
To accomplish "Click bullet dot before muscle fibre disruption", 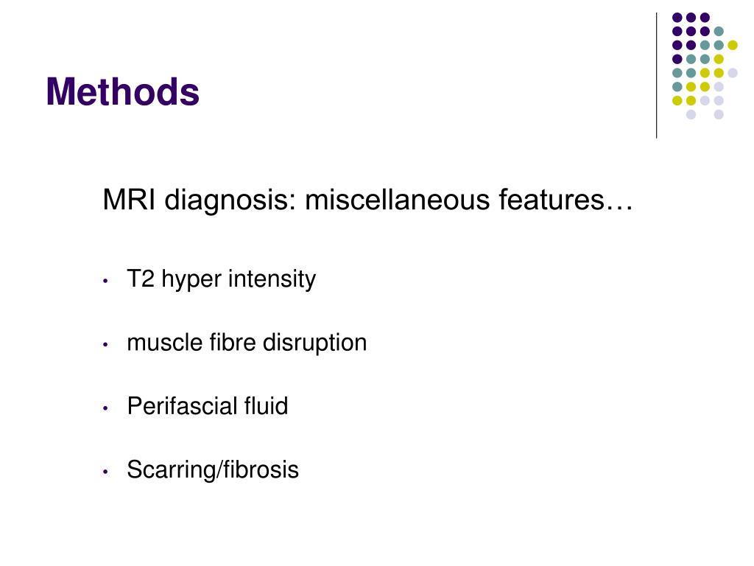I will tap(106, 345).
